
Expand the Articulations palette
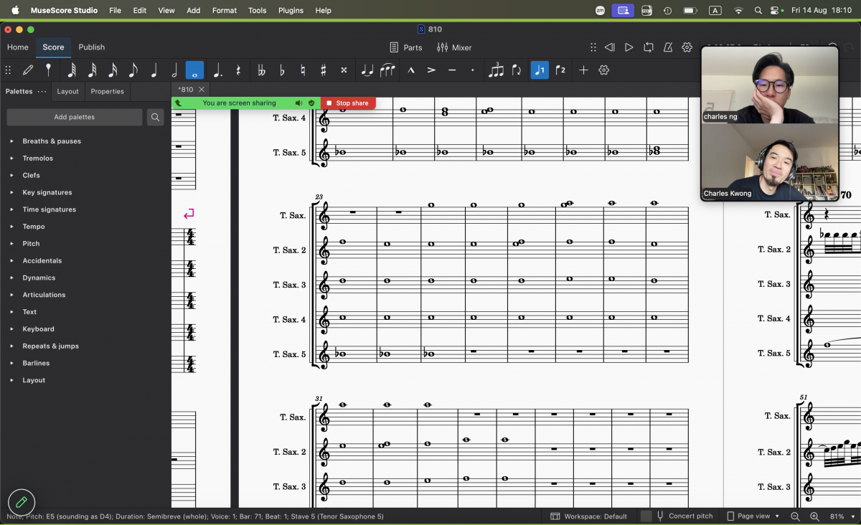[x=44, y=295]
